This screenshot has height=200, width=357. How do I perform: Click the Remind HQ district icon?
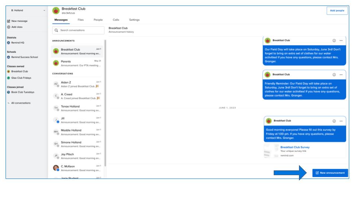(9, 43)
